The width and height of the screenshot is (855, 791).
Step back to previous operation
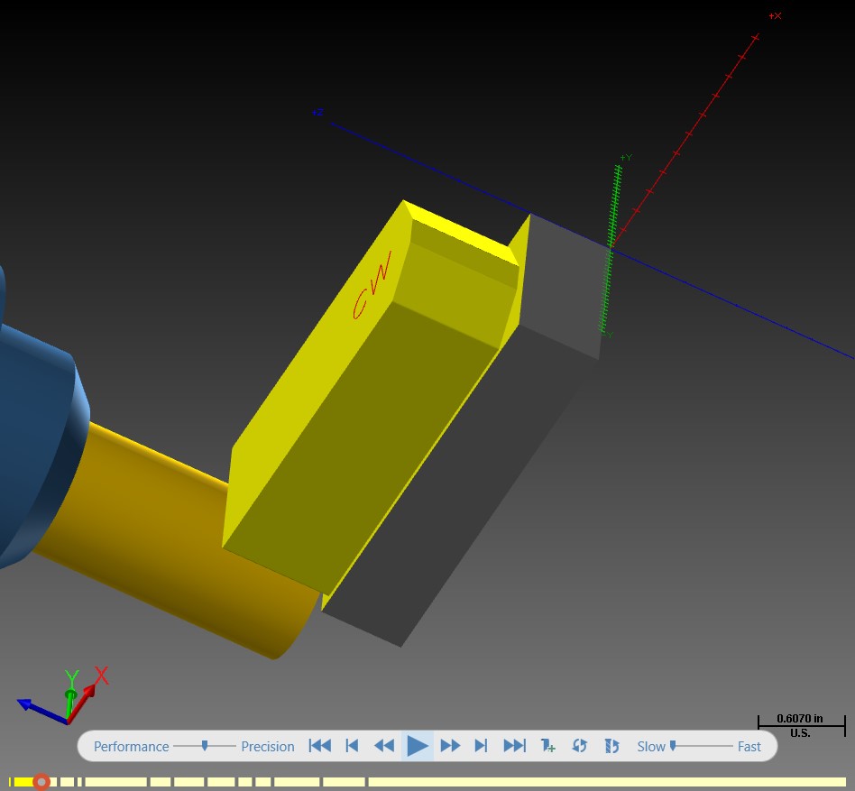click(353, 745)
